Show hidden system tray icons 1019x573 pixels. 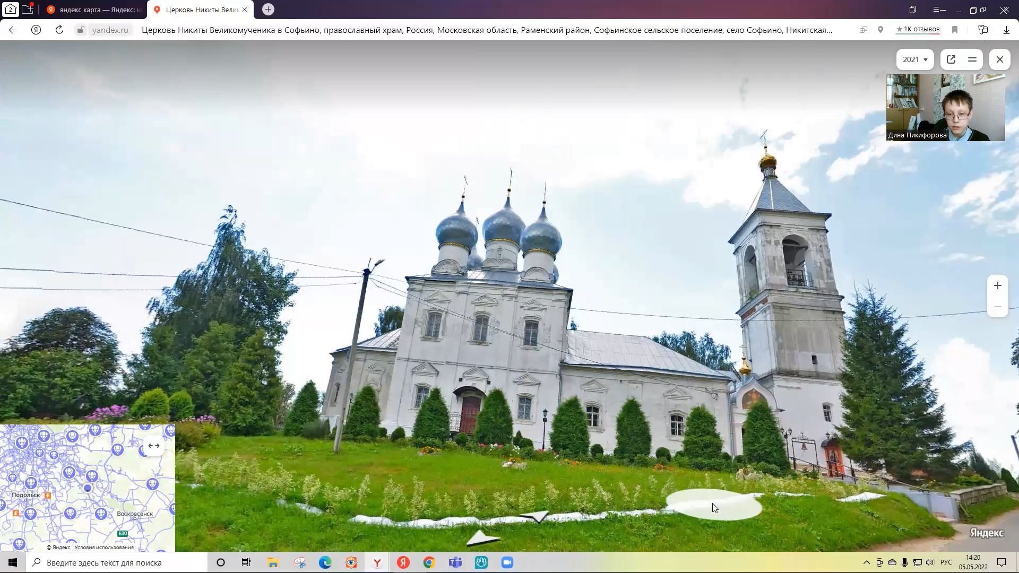coord(867,562)
